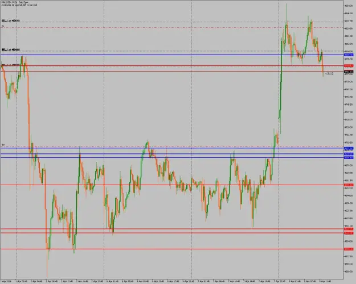
Task: Click the black current price tag
Action: pyautogui.click(x=349, y=72)
